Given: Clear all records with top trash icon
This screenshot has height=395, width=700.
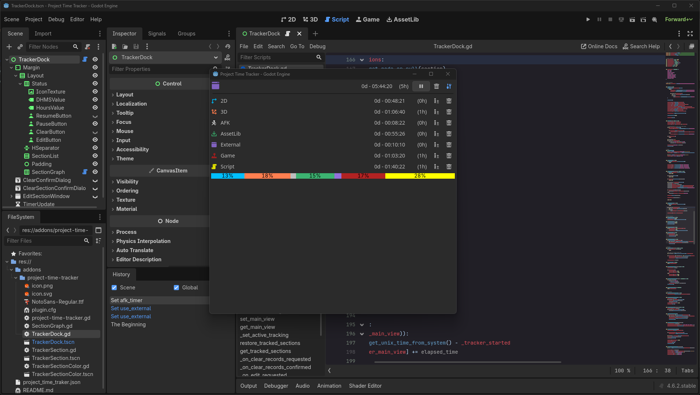Looking at the screenshot, I should 437,86.
